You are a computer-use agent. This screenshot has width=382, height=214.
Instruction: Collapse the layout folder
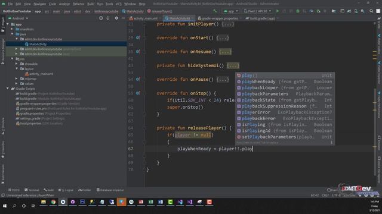pos(17,69)
